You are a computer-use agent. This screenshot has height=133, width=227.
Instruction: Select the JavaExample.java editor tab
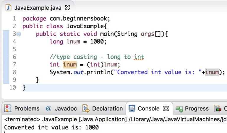[x=38, y=8]
